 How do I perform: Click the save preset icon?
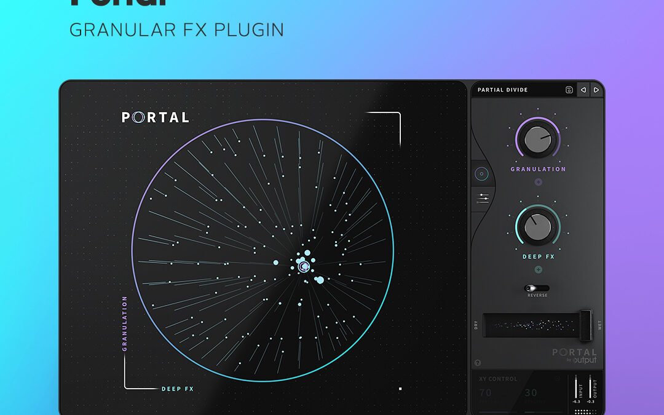[569, 90]
